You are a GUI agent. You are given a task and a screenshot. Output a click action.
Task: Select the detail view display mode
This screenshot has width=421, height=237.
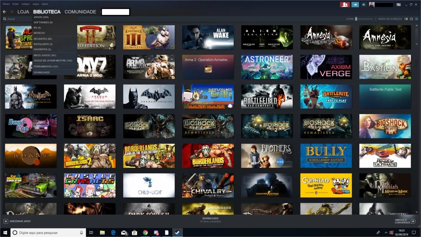point(406,19)
